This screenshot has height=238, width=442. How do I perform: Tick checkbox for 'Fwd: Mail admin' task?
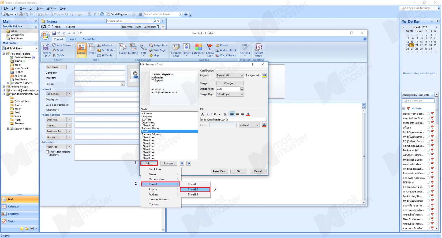pos(428,159)
